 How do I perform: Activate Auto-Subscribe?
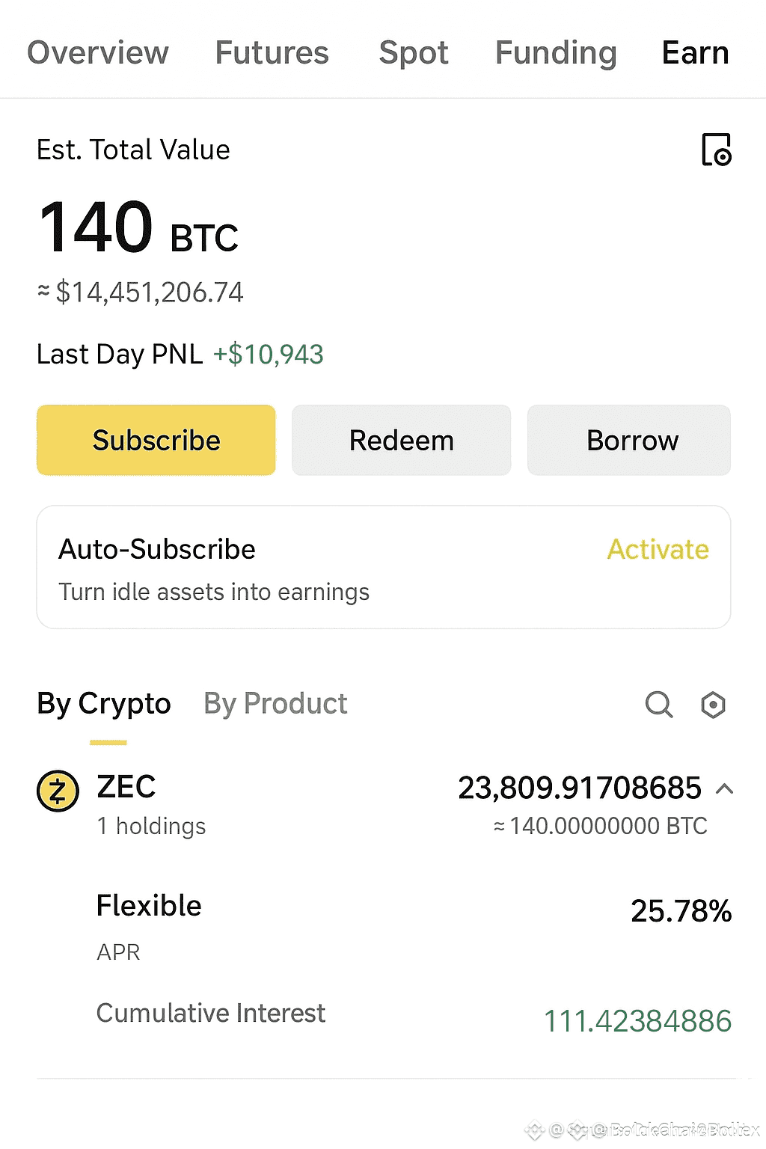tap(658, 550)
